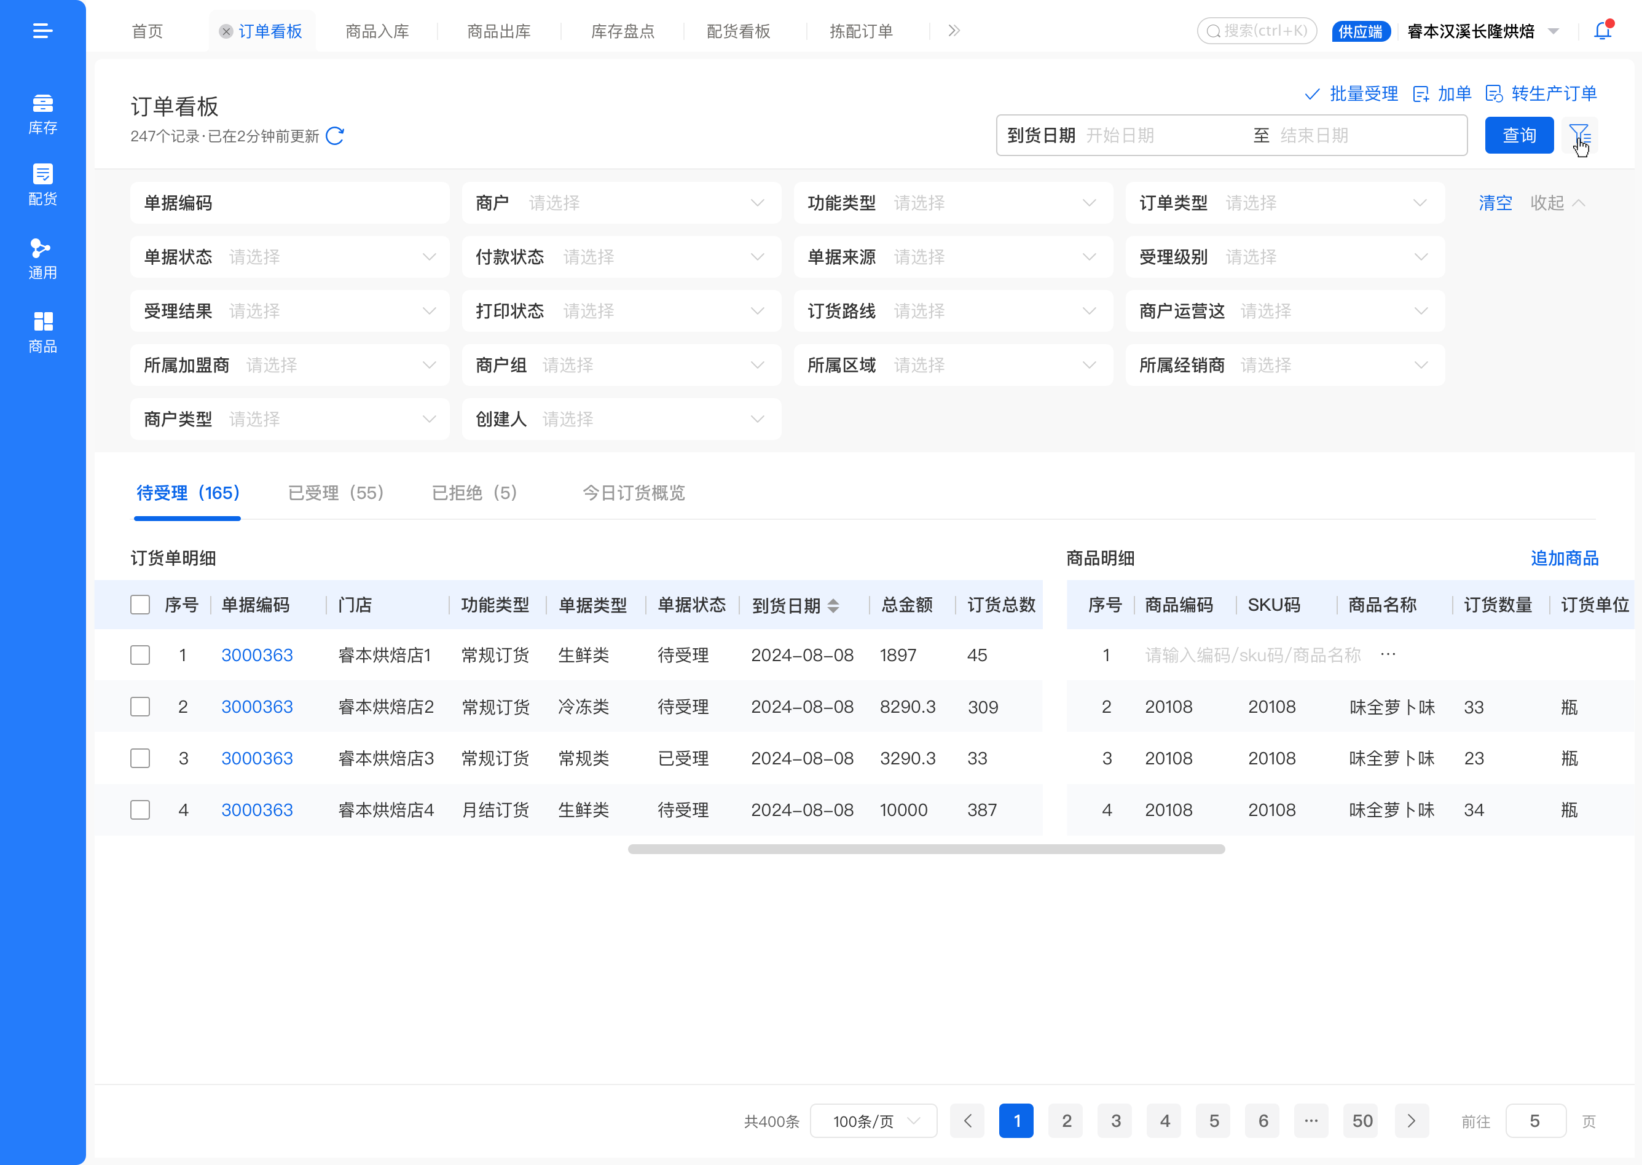This screenshot has height=1165, width=1642.
Task: Open the 商户 merchant dropdown
Action: tap(621, 203)
